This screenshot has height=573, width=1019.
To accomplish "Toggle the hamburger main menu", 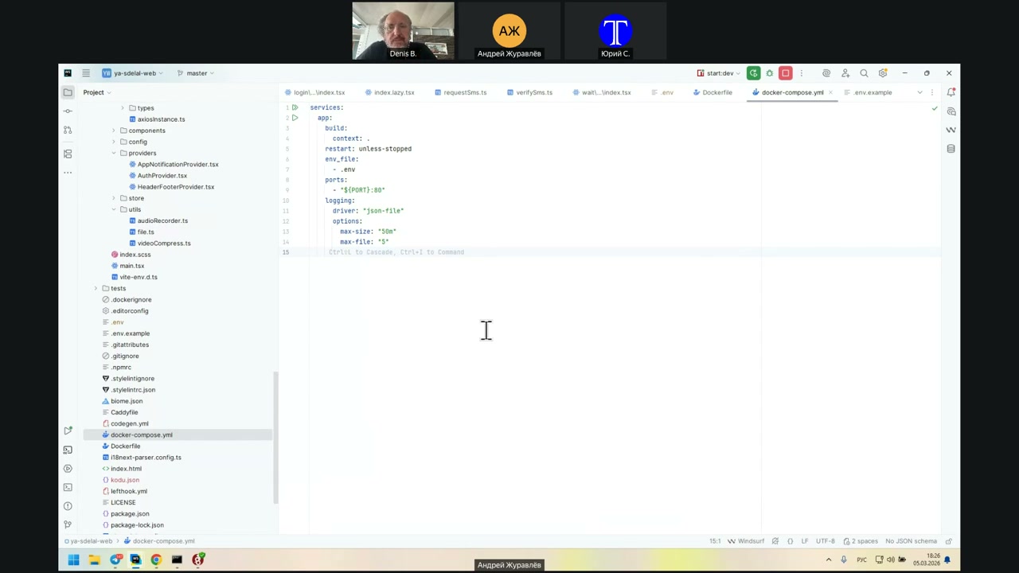I will tap(86, 73).
